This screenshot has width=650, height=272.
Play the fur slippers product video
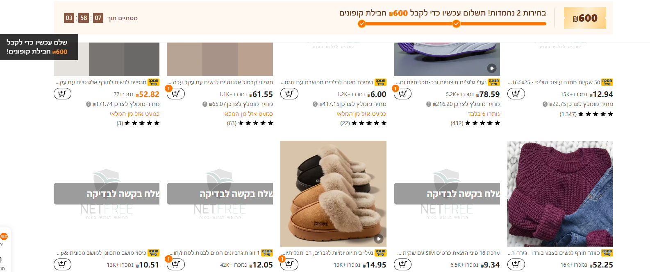coord(379,239)
